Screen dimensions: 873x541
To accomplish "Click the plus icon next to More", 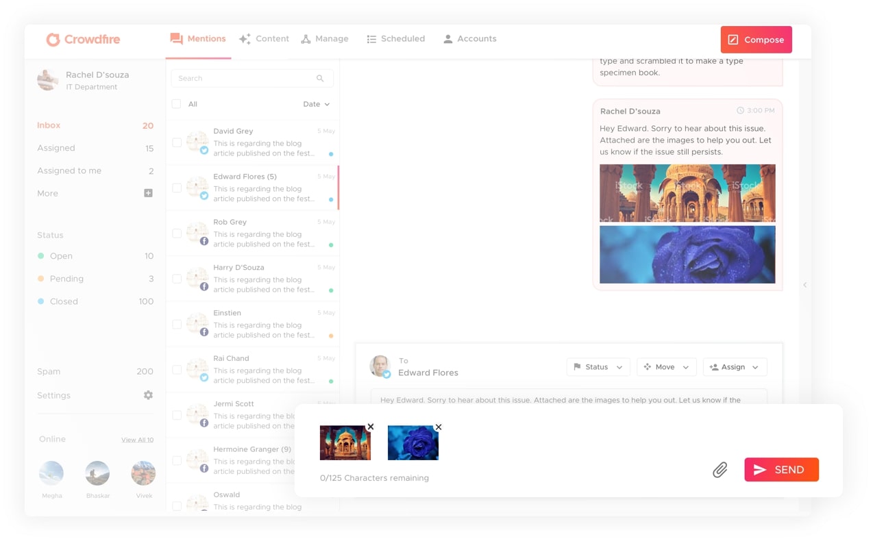I will point(148,193).
